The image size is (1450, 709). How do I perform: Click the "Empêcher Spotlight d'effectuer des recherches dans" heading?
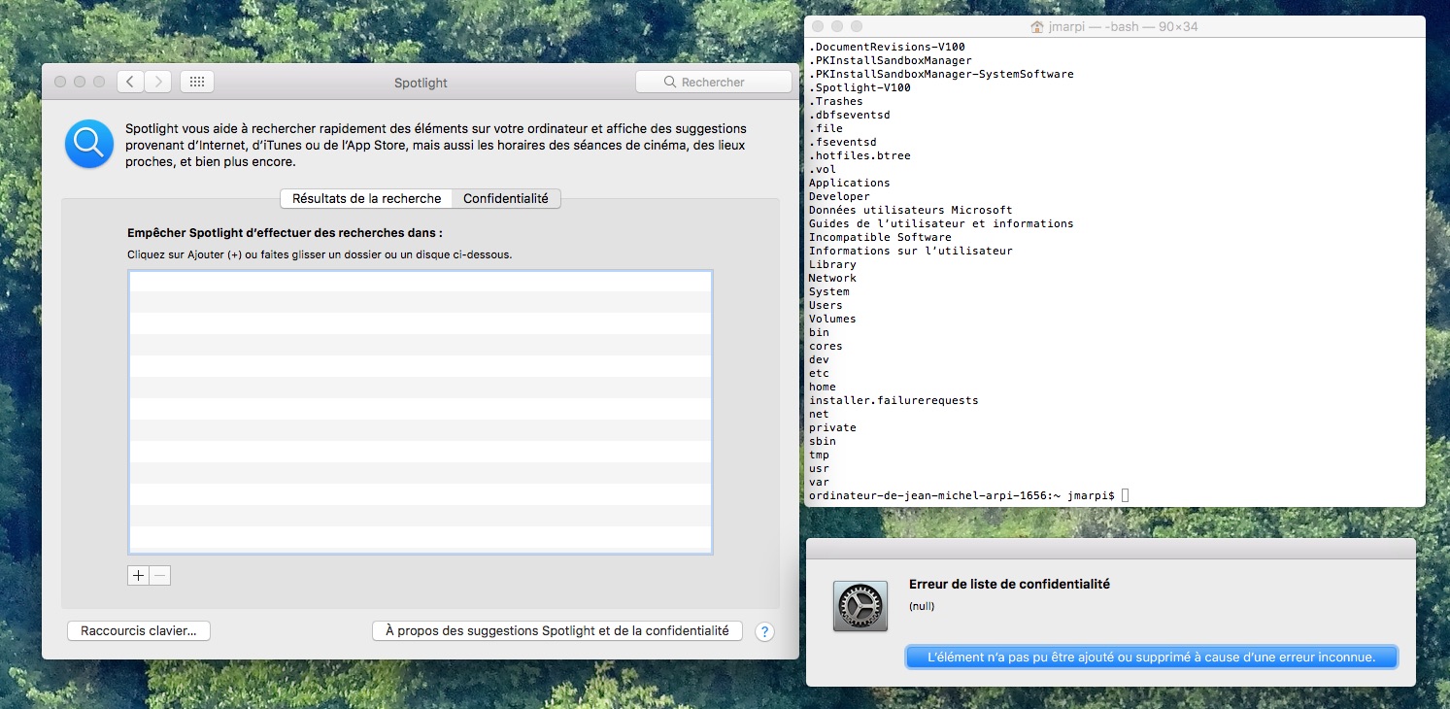285,233
